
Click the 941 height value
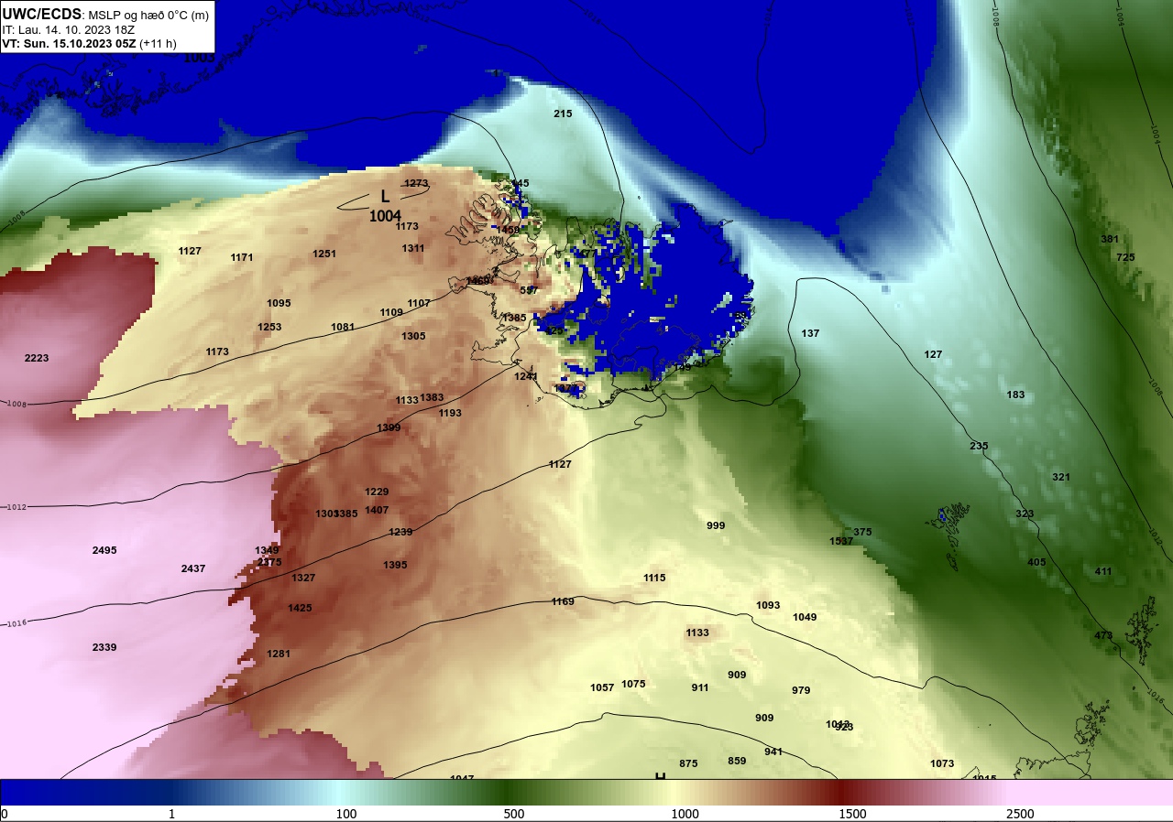773,752
